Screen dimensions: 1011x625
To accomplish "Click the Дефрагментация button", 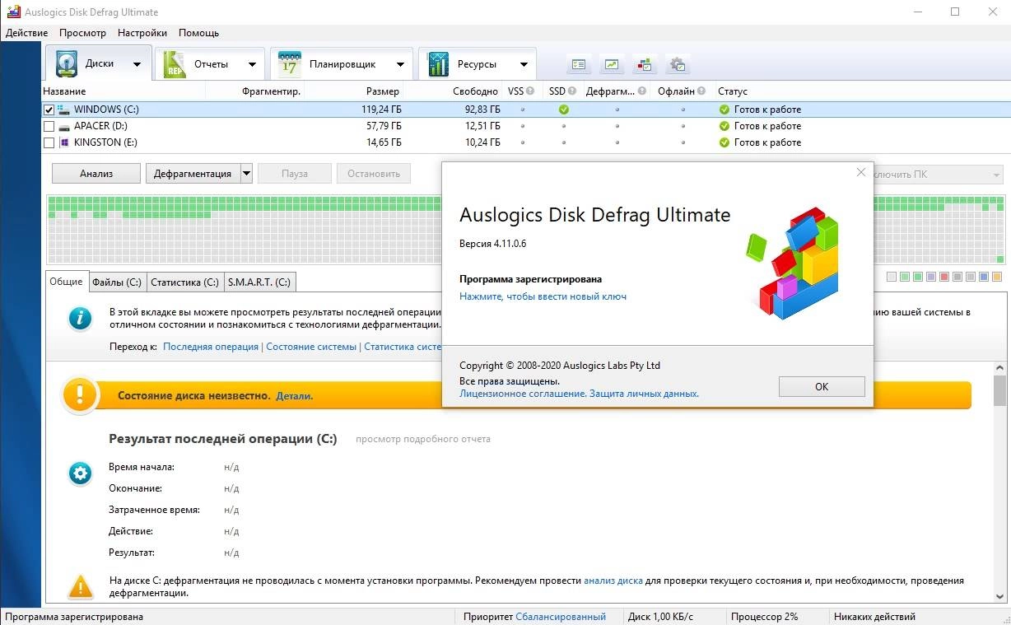I will tap(193, 174).
